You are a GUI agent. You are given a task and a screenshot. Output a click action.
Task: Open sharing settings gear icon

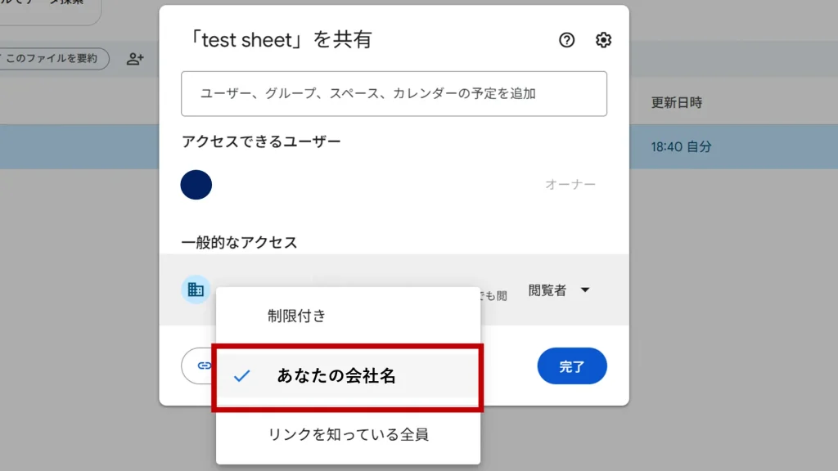pyautogui.click(x=603, y=40)
